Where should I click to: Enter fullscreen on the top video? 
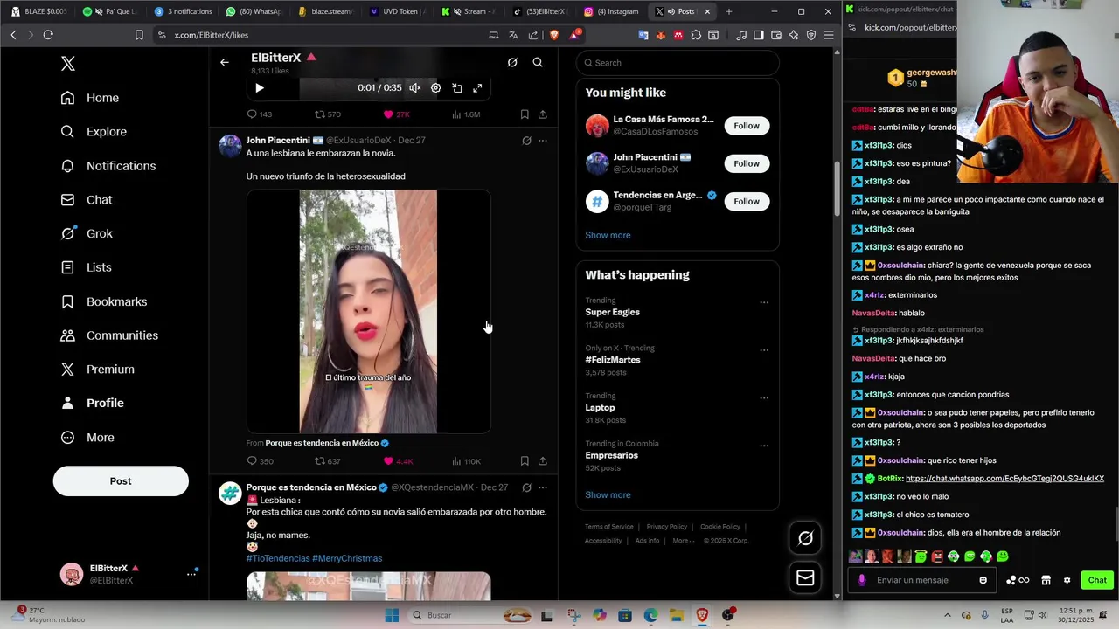(x=477, y=87)
